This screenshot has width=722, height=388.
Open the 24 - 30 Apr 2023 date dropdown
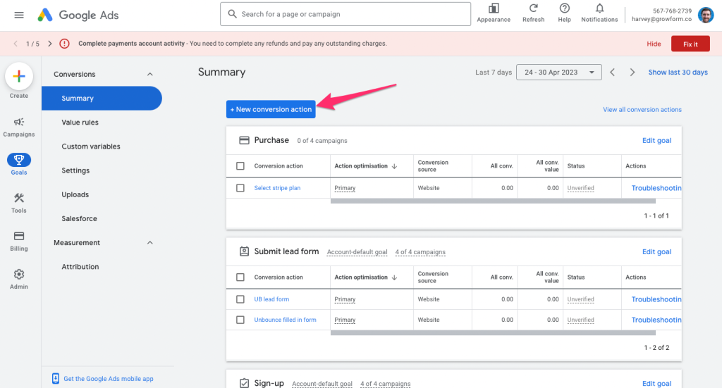pos(559,72)
